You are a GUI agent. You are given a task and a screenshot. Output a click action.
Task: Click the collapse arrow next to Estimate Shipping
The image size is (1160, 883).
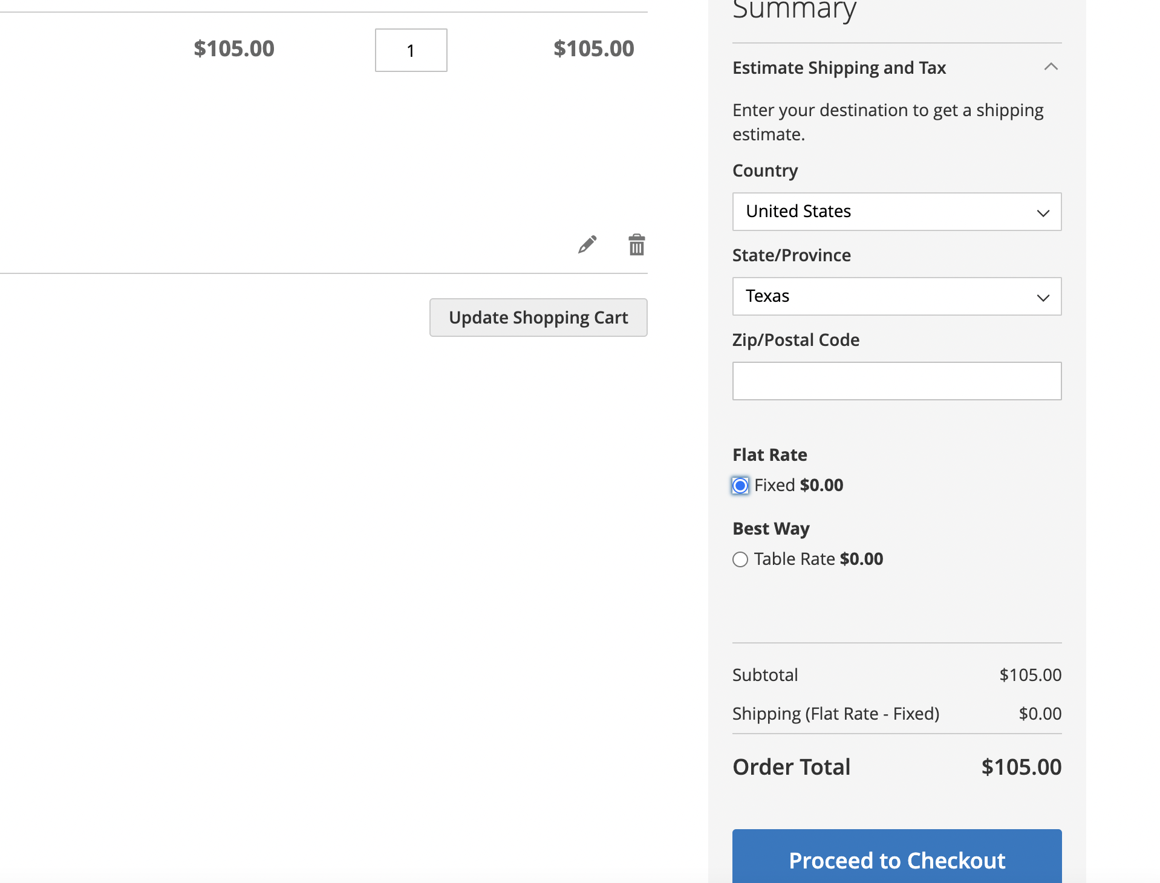(1052, 67)
